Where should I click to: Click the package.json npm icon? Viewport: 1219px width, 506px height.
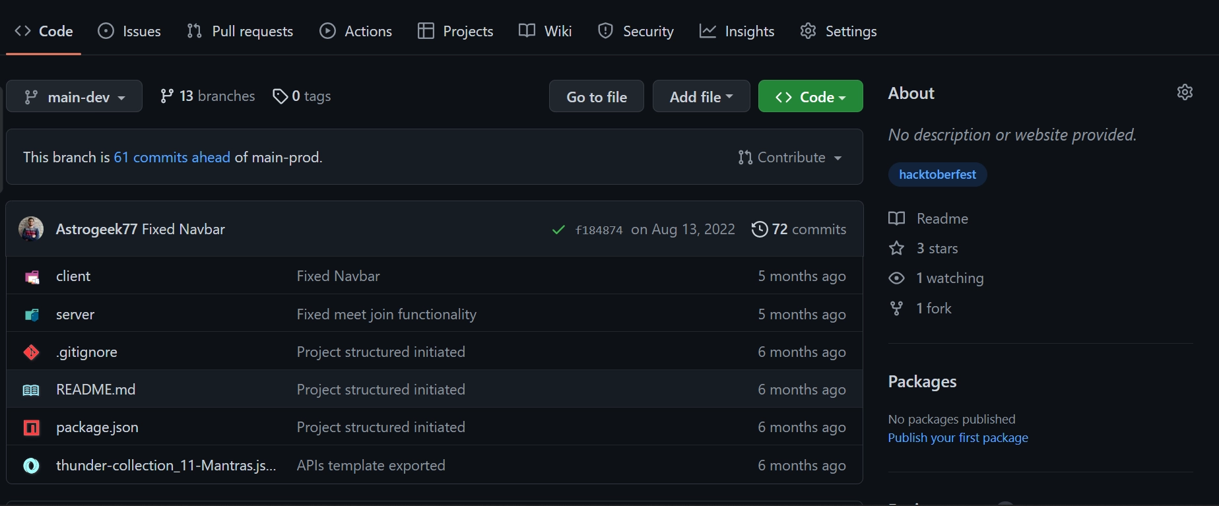(x=32, y=427)
